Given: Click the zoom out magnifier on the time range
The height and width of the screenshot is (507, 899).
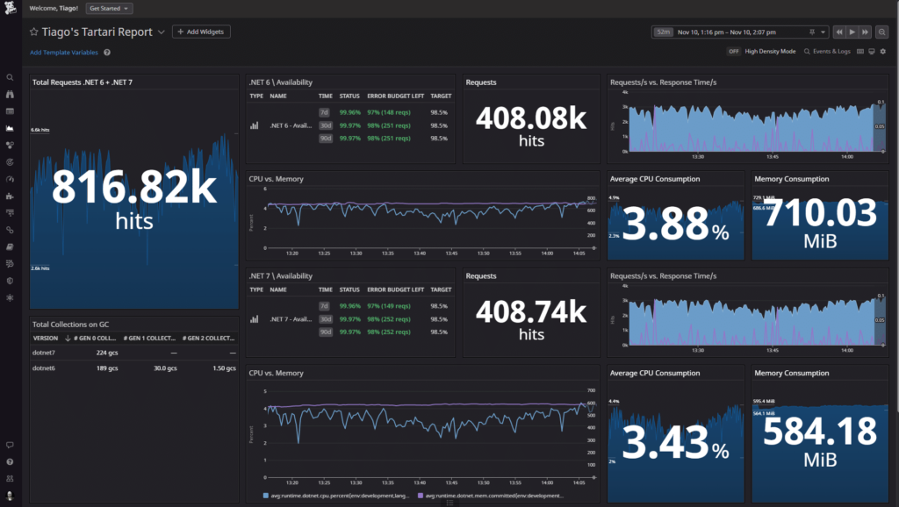Looking at the screenshot, I should 882,32.
